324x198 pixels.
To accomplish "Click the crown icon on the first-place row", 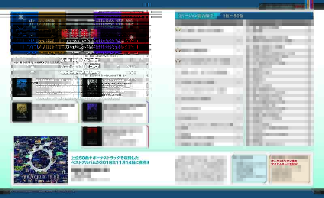I will pyautogui.click(x=178, y=29).
